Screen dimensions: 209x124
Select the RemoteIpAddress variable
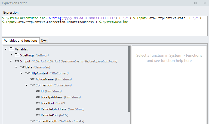coord(63,109)
